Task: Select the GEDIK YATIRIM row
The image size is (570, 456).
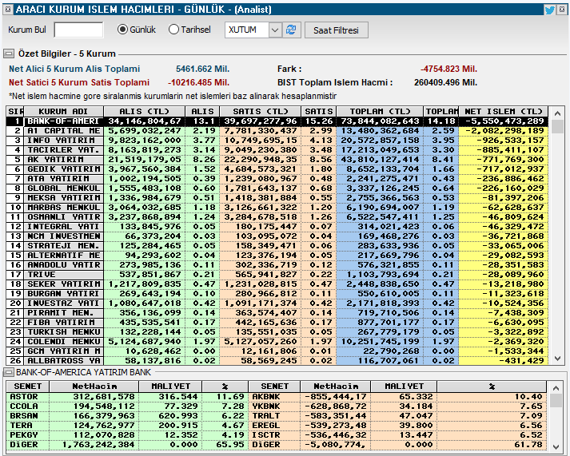Action: tap(277, 169)
